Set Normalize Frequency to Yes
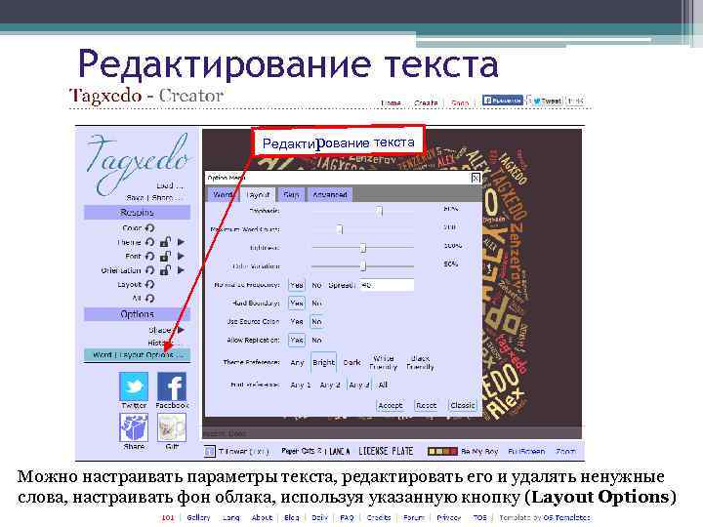 (297, 285)
